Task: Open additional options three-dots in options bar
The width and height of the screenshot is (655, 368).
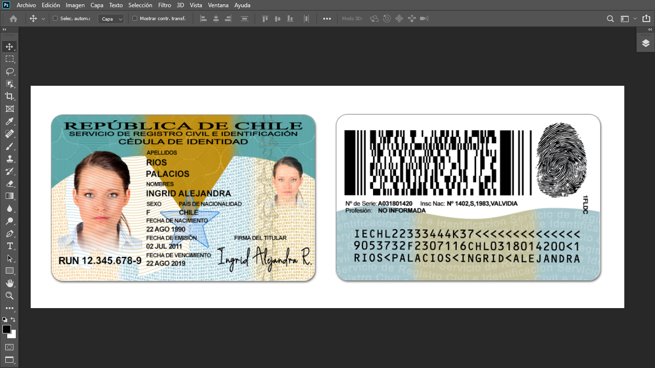Action: [327, 19]
